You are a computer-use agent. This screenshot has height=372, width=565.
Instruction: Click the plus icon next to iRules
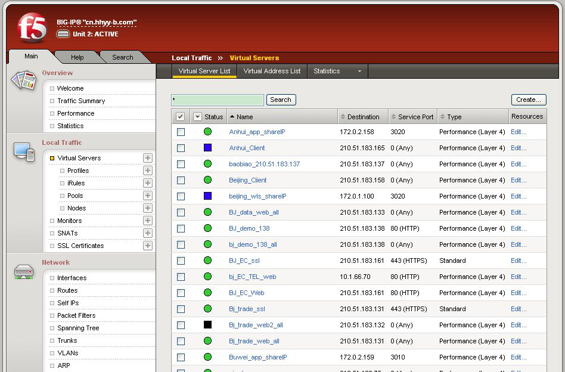coord(148,183)
